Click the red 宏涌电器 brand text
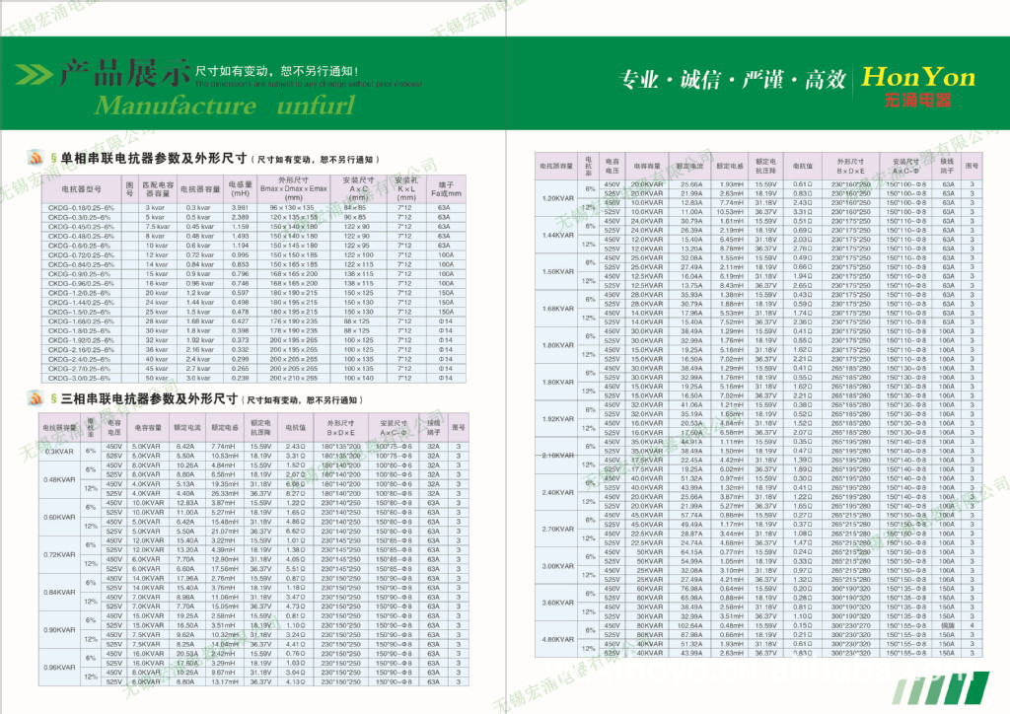This screenshot has height=714, width=1010. (x=917, y=100)
